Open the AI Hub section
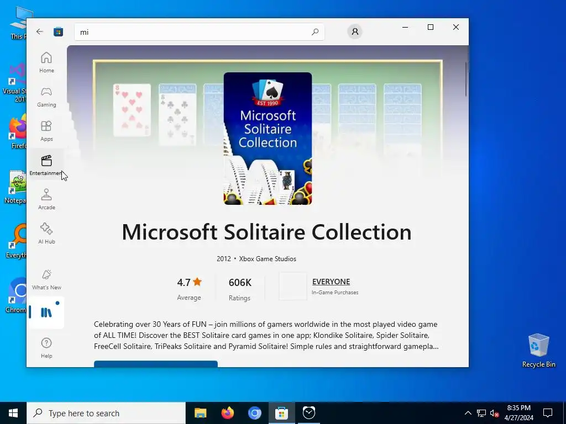The image size is (566, 424). pos(46,234)
